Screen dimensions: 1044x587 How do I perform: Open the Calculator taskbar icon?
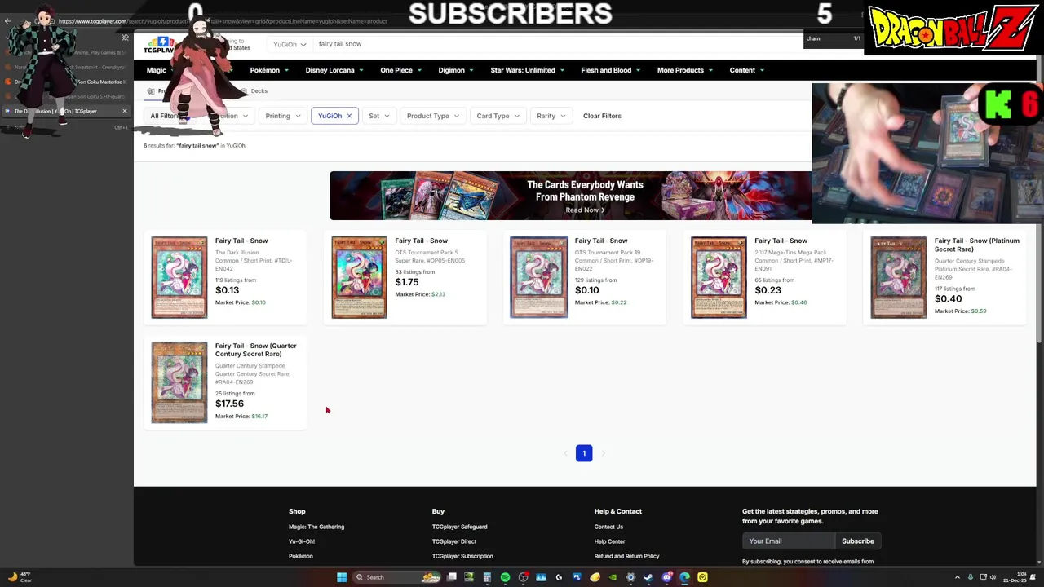click(x=487, y=577)
